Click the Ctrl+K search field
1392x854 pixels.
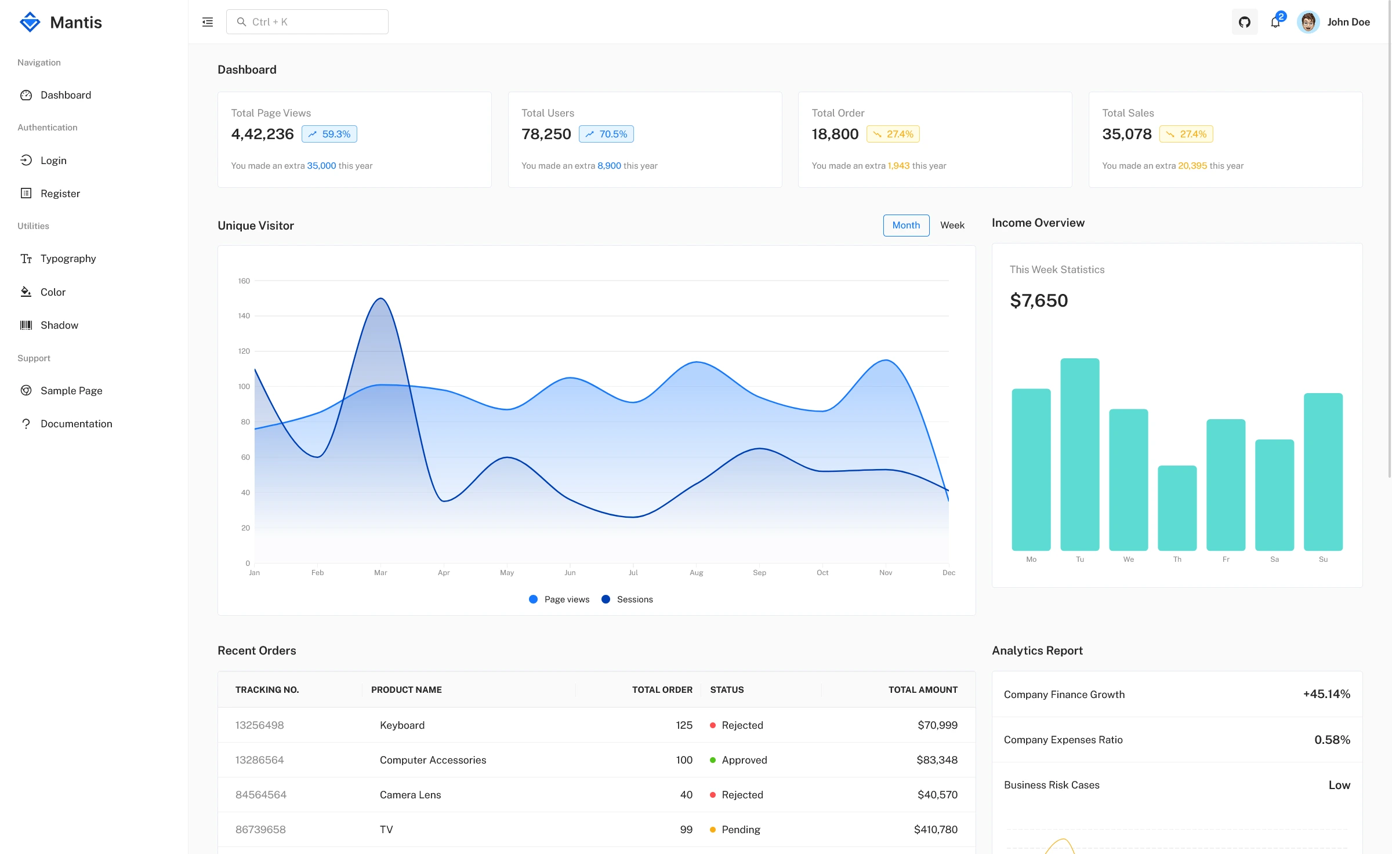pos(307,21)
